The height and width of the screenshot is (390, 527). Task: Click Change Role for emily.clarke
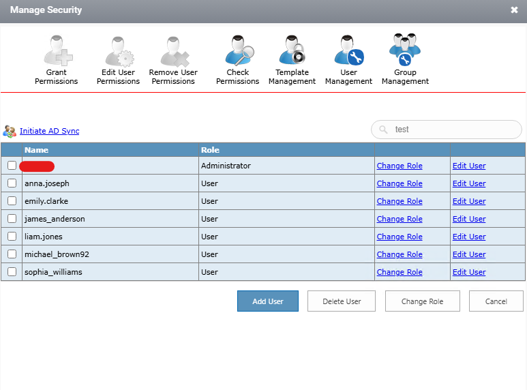400,201
